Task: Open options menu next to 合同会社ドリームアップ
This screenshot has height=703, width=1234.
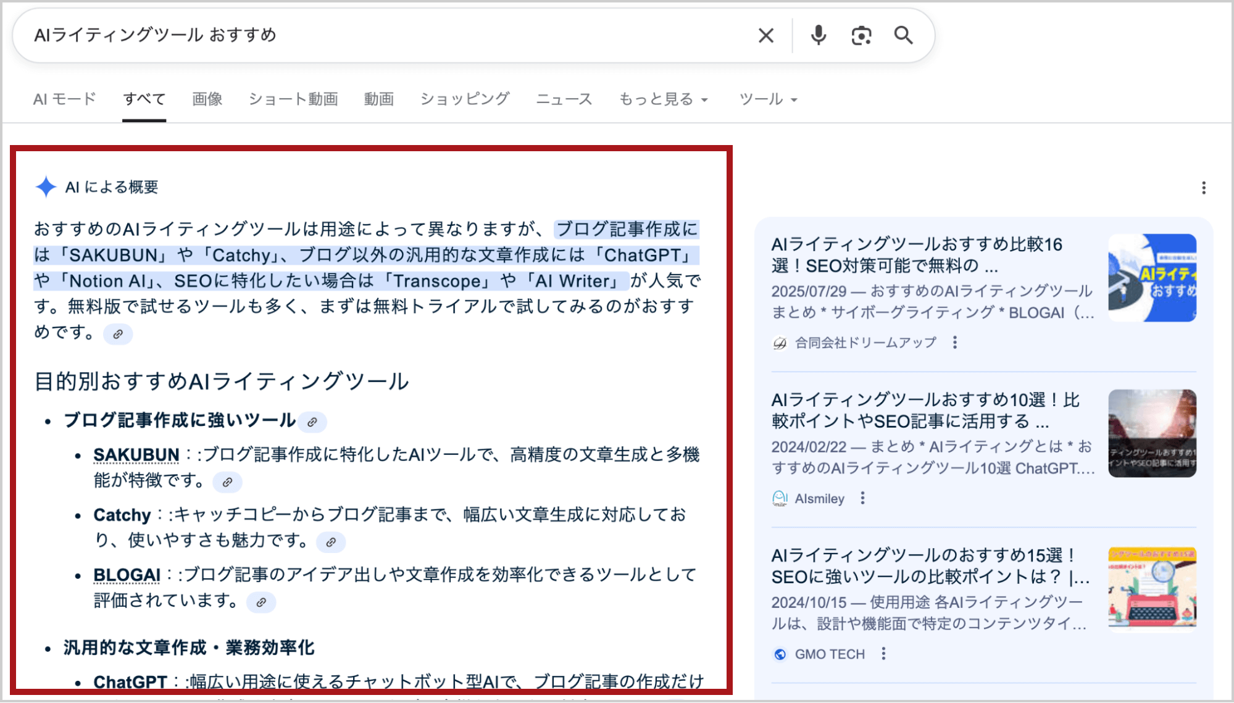Action: click(954, 343)
